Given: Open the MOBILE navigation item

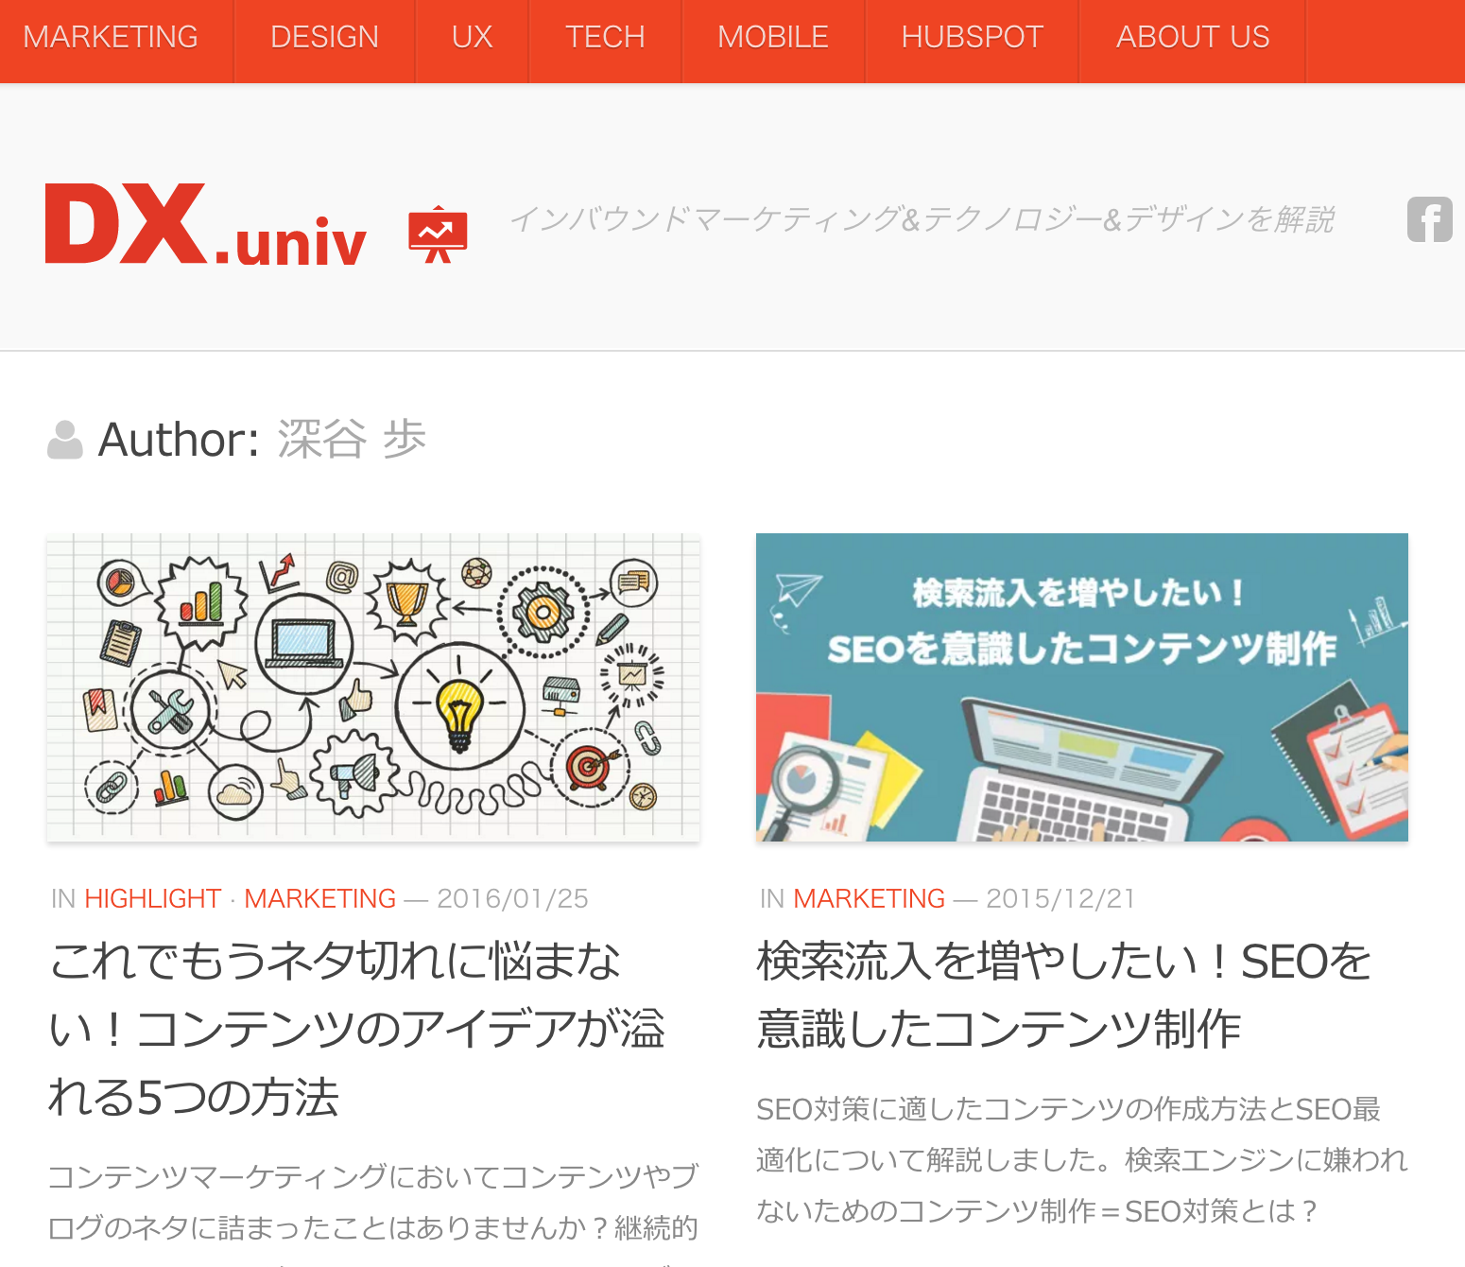Looking at the screenshot, I should pos(773,38).
